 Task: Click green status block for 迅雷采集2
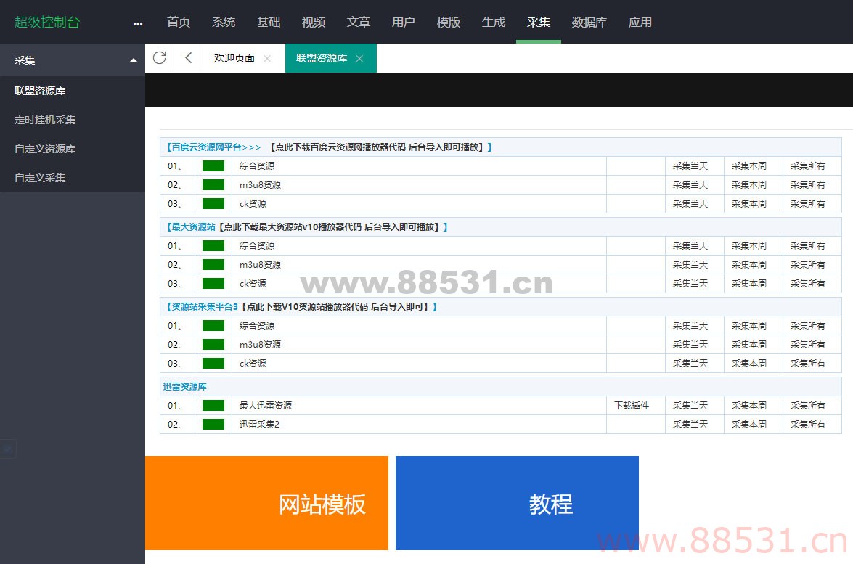[213, 424]
